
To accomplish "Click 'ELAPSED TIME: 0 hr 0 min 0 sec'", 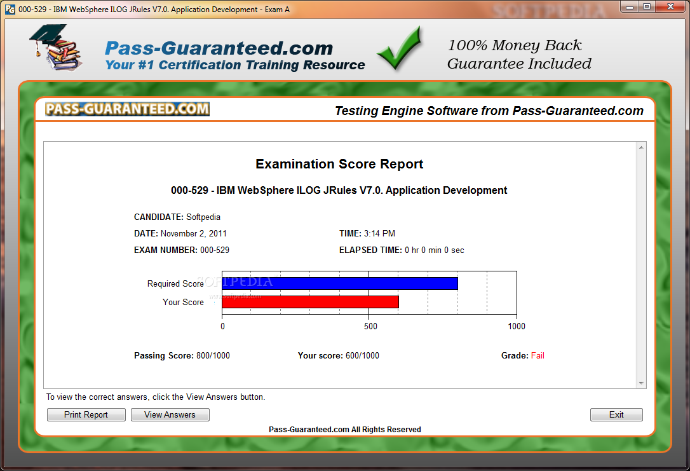I will click(402, 250).
